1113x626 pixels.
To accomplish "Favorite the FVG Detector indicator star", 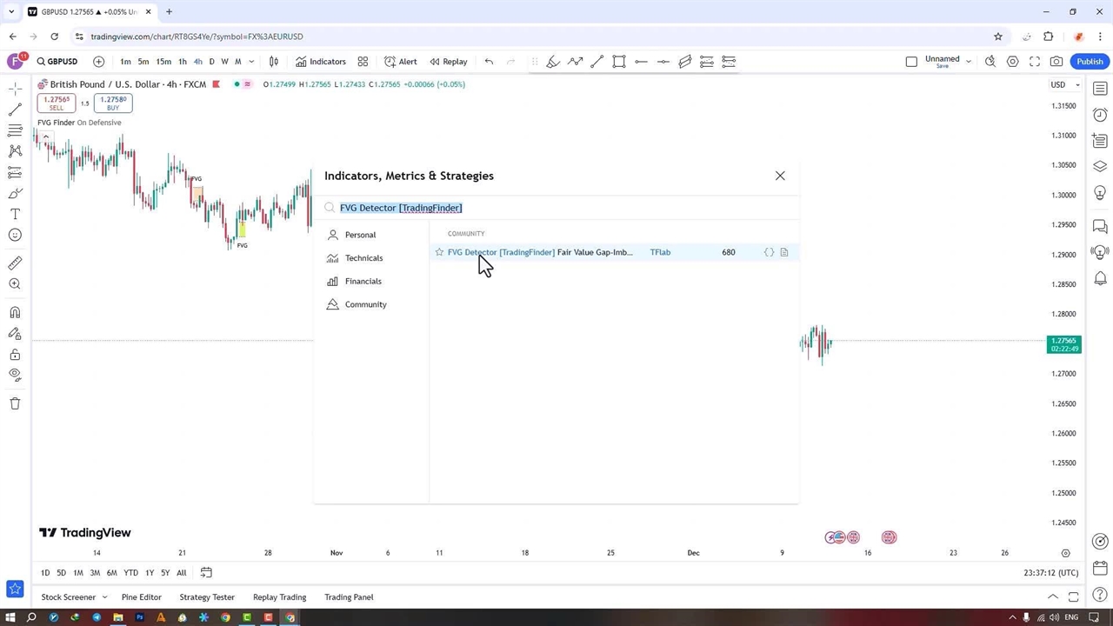I will 439,252.
